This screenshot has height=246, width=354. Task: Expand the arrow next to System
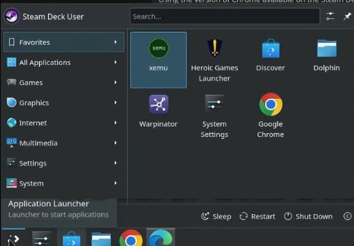point(115,183)
